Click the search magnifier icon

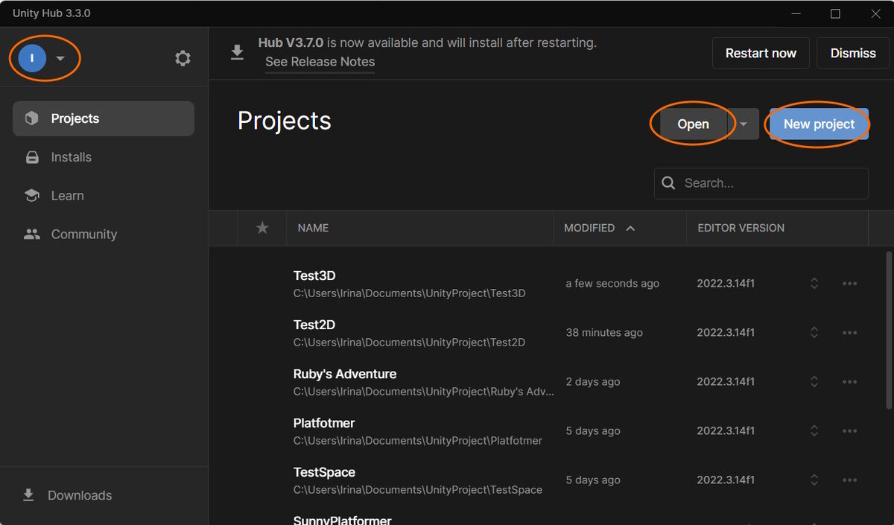coord(669,183)
